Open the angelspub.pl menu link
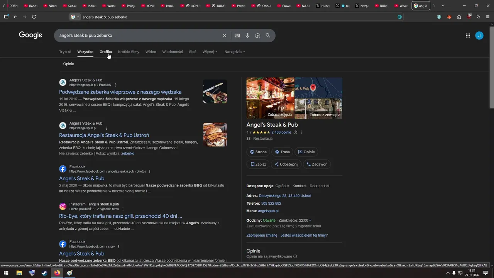 268,211
